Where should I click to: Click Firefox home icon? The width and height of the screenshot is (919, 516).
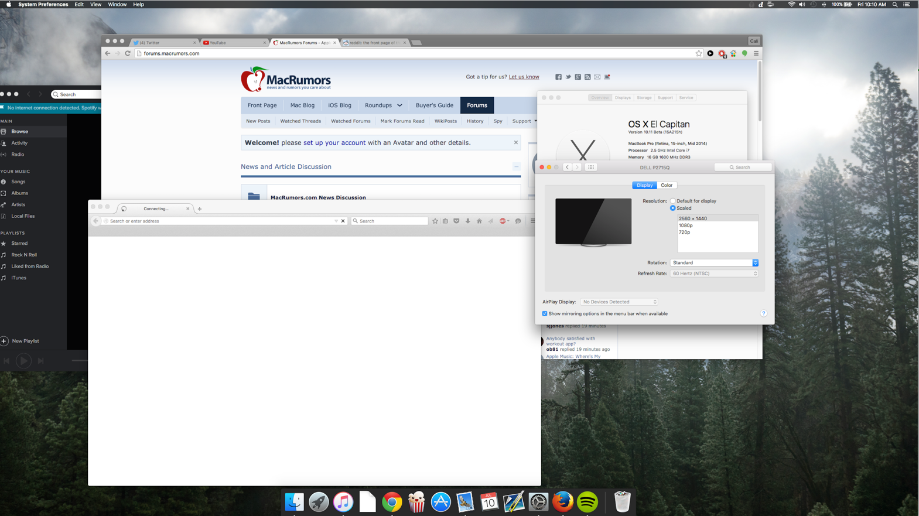click(479, 221)
